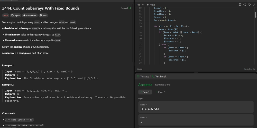This screenshot has height=128, width=257.
Task: Click the bookmark icon in the editor toolbar
Action: 240,5
